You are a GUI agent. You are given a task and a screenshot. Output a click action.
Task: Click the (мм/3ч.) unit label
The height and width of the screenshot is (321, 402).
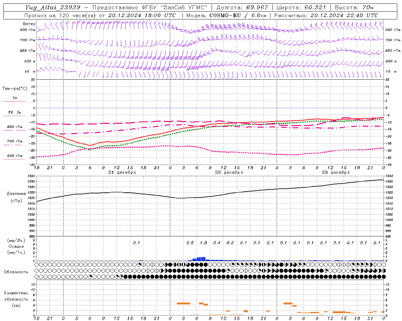pos(16,241)
